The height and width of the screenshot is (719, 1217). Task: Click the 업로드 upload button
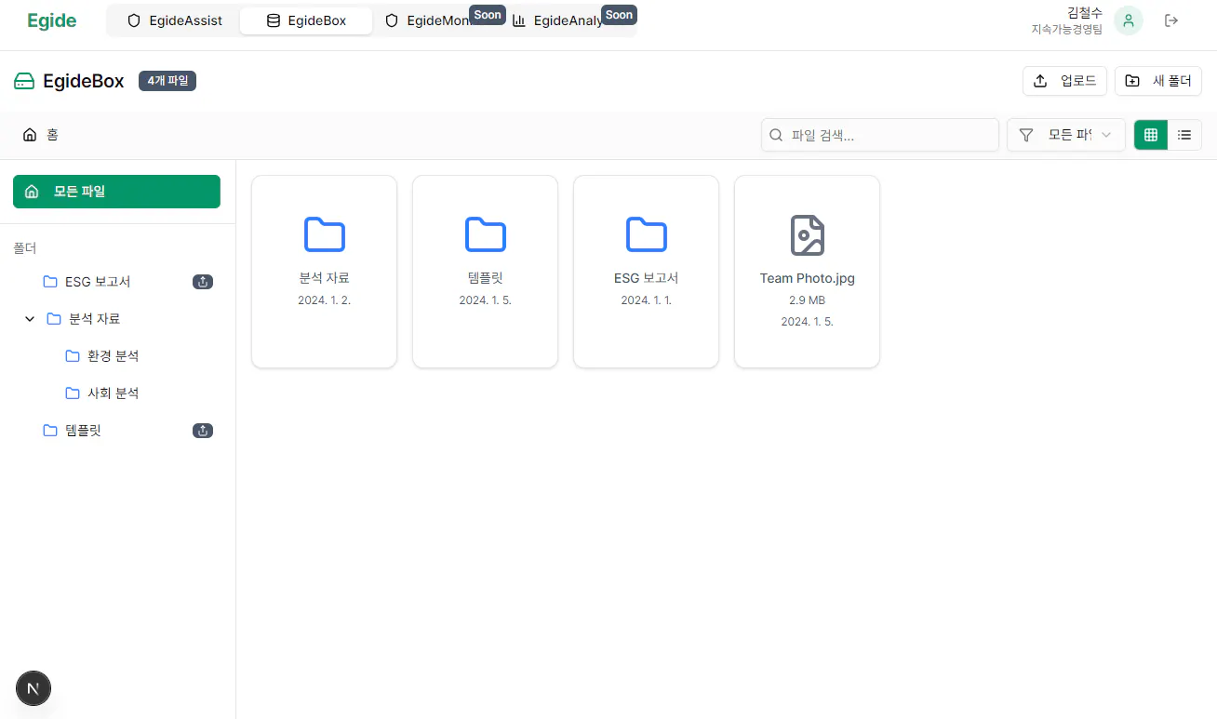click(x=1065, y=81)
